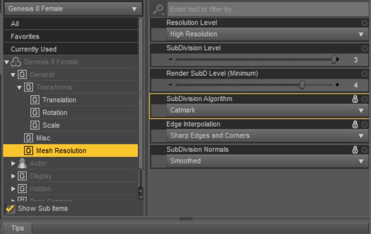Focus the filter text field
371x234 pixels.
coord(267,9)
